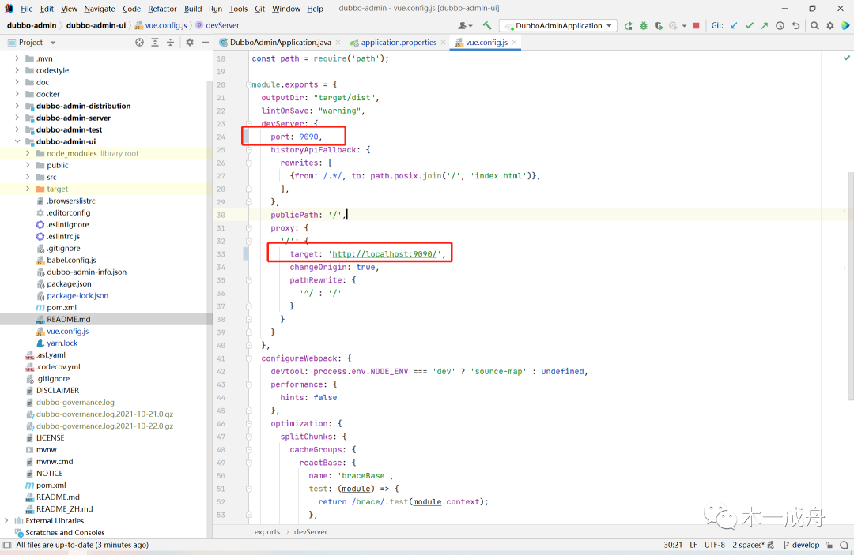Select package.json in the project tree
The image size is (854, 555).
[69, 283]
